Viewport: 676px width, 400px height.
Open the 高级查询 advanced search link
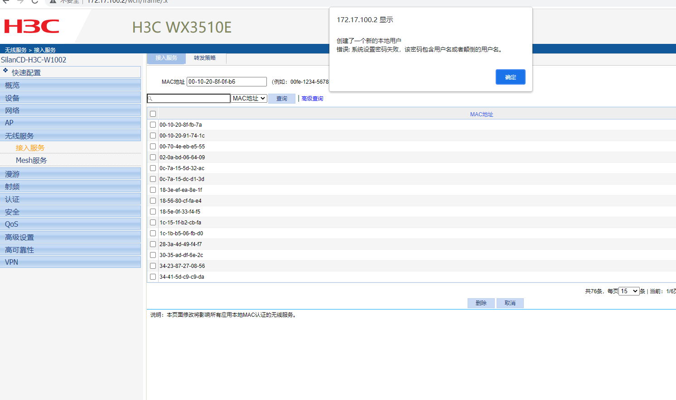tap(313, 99)
